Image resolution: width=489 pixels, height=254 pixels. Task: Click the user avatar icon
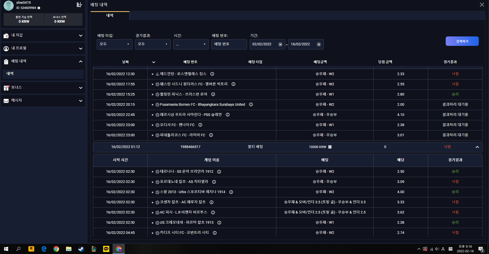[x=9, y=5]
